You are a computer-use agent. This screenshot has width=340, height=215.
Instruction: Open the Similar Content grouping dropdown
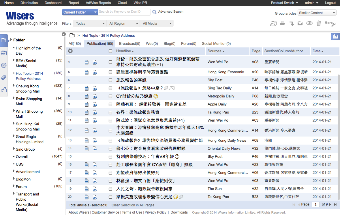click(x=317, y=13)
